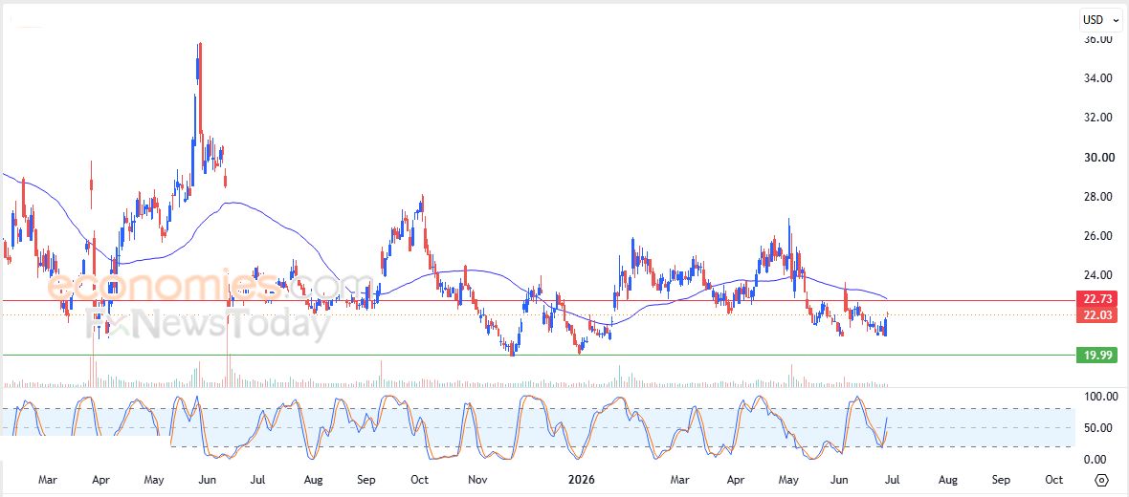This screenshot has height=497, width=1129.
Task: Open chart settings gear icon
Action: [1101, 480]
